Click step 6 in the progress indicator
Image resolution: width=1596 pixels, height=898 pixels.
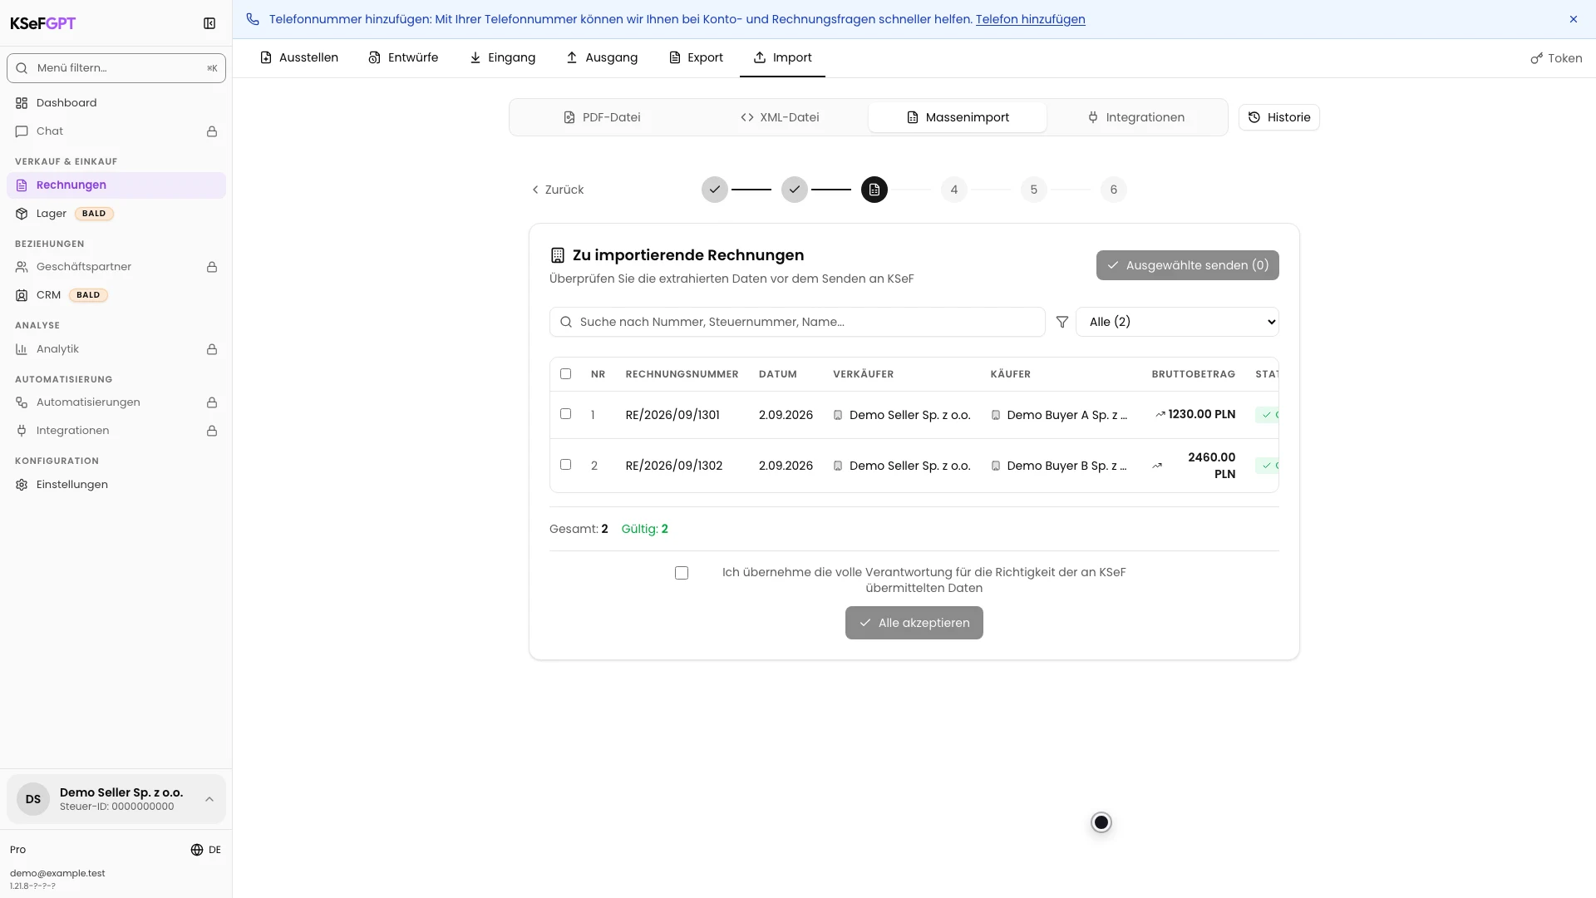tap(1114, 190)
